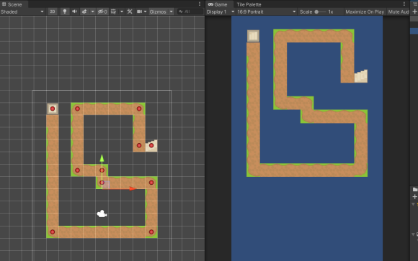Toggle scene audio speaker icon
Screen dimensions: 418x261
click(x=75, y=12)
